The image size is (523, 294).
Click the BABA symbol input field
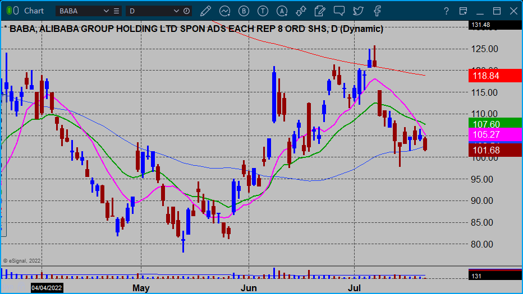[x=79, y=11]
